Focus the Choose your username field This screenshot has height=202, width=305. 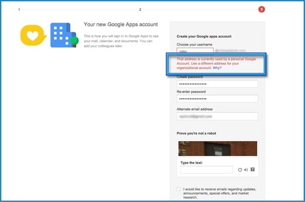point(195,50)
